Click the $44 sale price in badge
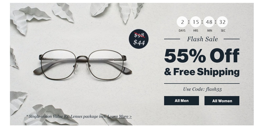 coord(139,43)
